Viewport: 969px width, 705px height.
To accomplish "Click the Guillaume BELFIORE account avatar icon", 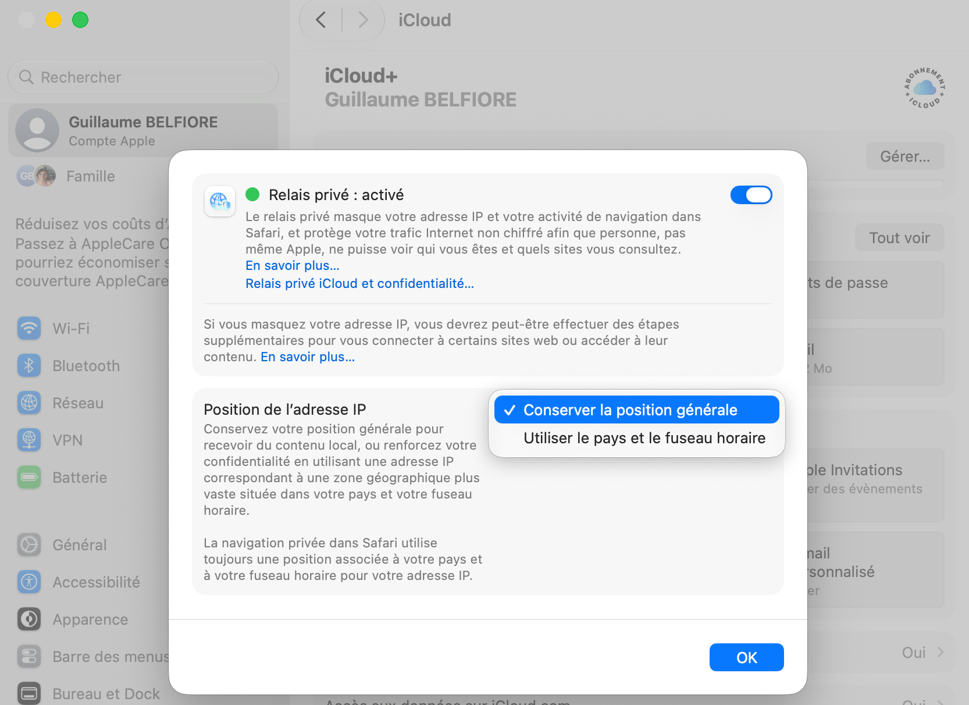I will pyautogui.click(x=37, y=130).
